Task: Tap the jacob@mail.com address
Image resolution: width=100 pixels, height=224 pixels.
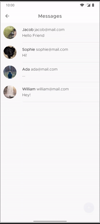Action: pyautogui.click(x=49, y=30)
